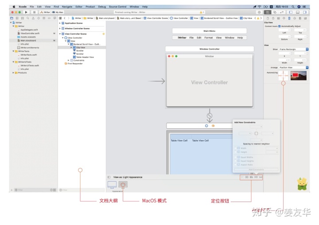Viewport: 319px width, 225px height.
Task: Open Resolve Auto Layout Issues button
Action: click(261, 177)
